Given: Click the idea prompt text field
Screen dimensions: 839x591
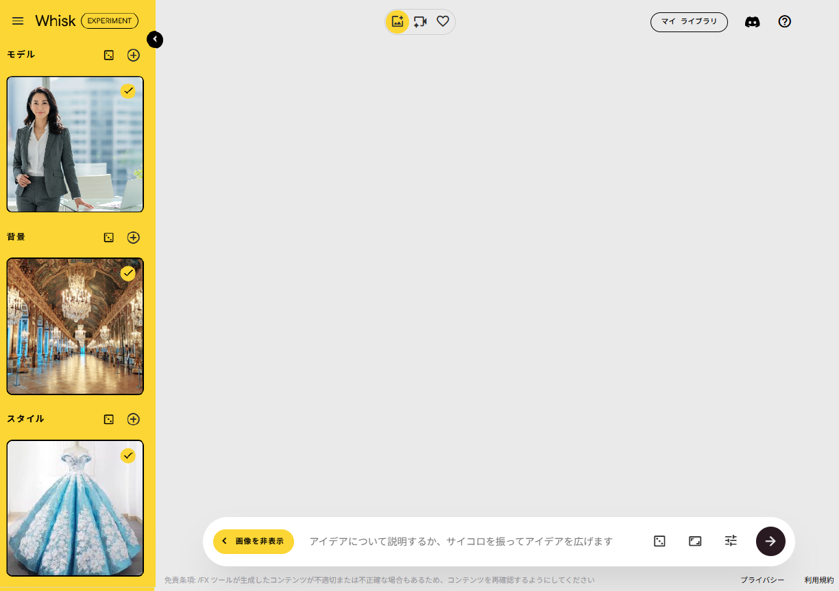Looking at the screenshot, I should (466, 541).
